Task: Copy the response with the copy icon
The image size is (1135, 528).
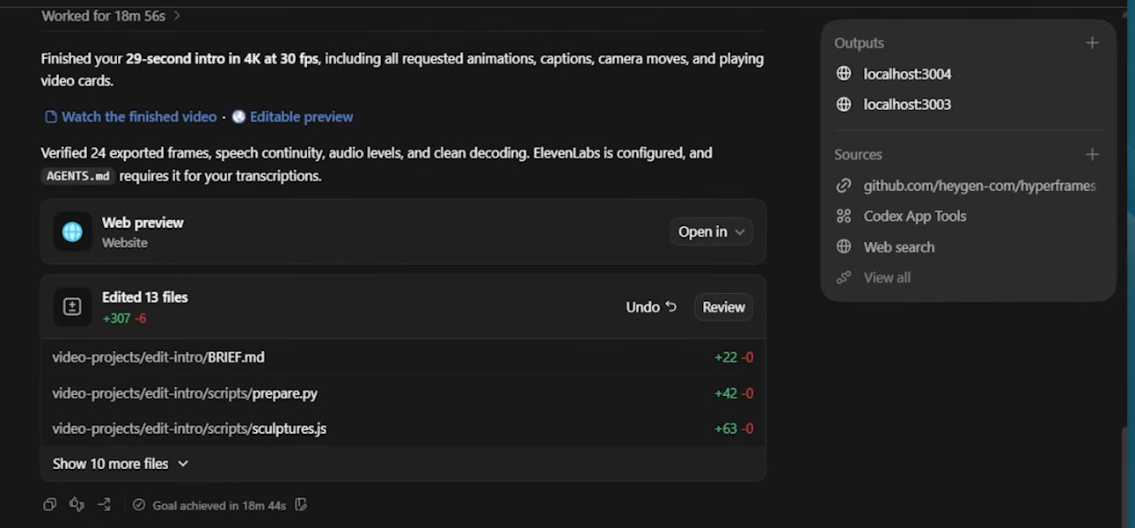Action: tap(49, 505)
